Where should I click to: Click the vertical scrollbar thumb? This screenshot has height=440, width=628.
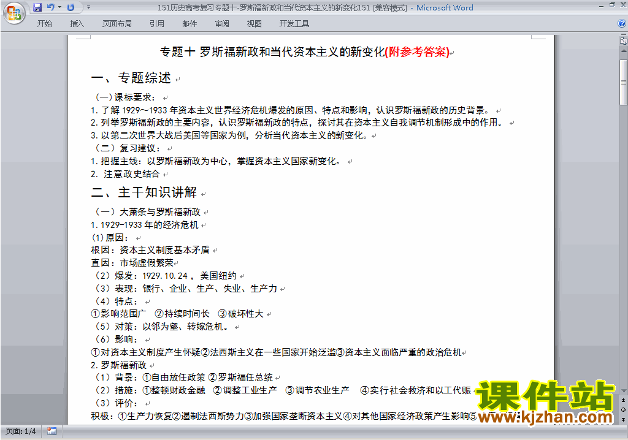pyautogui.click(x=624, y=82)
